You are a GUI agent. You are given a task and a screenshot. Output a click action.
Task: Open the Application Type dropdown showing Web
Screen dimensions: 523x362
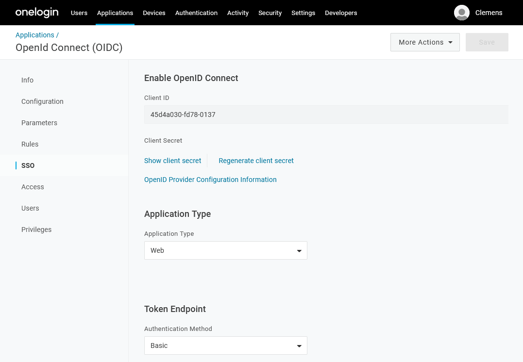point(225,250)
